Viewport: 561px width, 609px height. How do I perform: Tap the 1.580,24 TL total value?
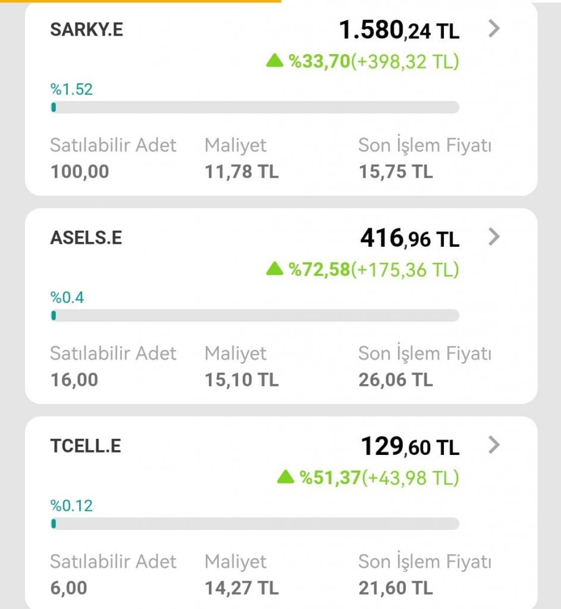(x=399, y=30)
